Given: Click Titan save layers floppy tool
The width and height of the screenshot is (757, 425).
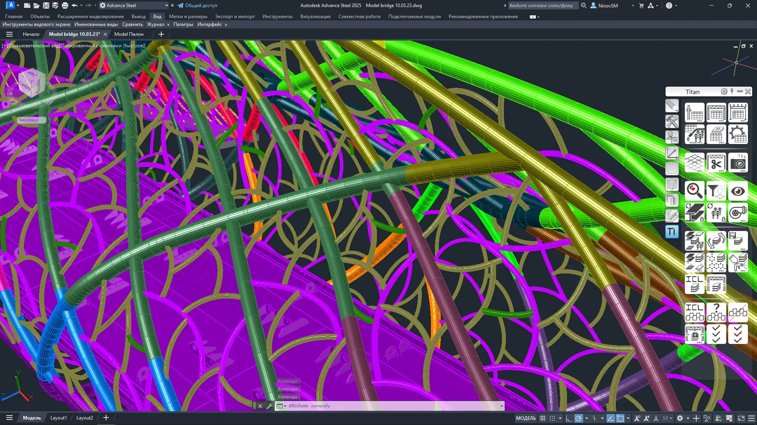Looking at the screenshot, I should [738, 241].
